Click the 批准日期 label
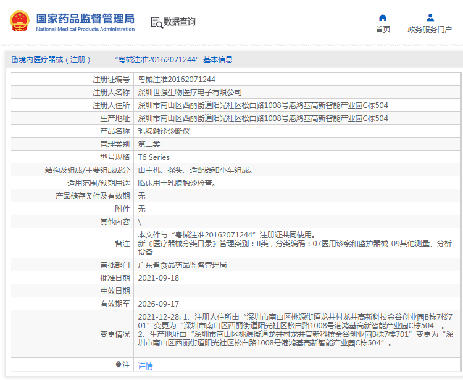 click(115, 278)
